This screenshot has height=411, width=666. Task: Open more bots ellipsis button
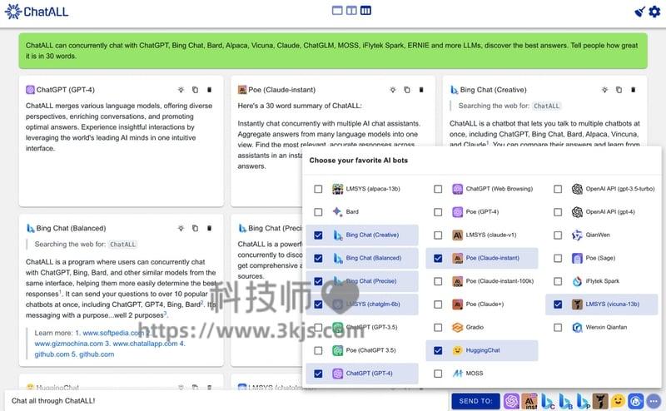pos(654,401)
